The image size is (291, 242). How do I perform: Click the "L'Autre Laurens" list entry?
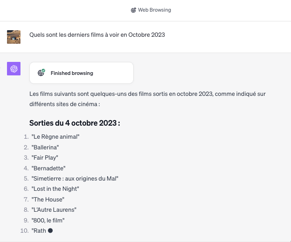pos(54,210)
